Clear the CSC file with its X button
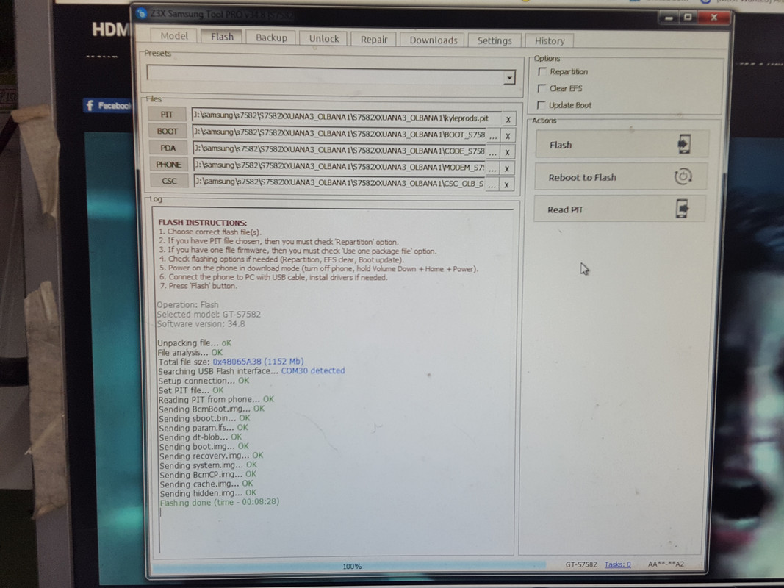The width and height of the screenshot is (784, 588). 506,185
